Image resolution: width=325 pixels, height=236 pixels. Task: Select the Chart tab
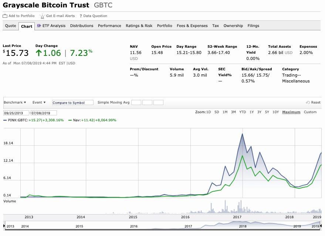point(27,26)
